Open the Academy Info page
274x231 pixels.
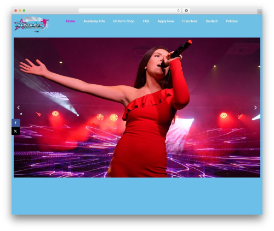click(x=94, y=21)
